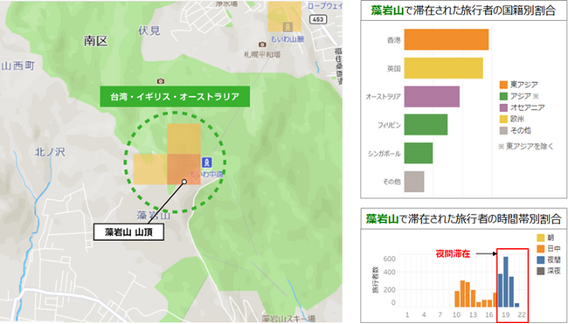Screen dimensions: 568x324
Task: Click the 香港 orange bar
Action: 447,39
